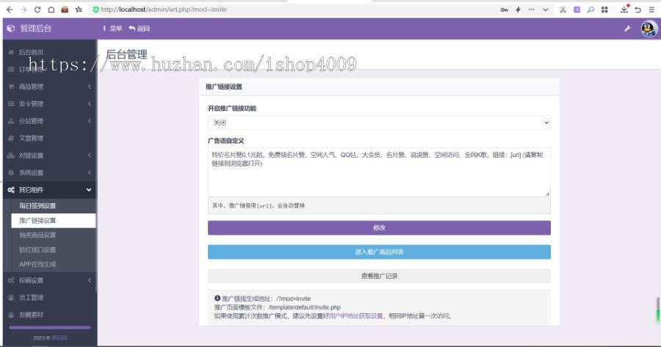The image size is (661, 347).
Task: Select 每日签到设置 submenu item
Action: 54,206
